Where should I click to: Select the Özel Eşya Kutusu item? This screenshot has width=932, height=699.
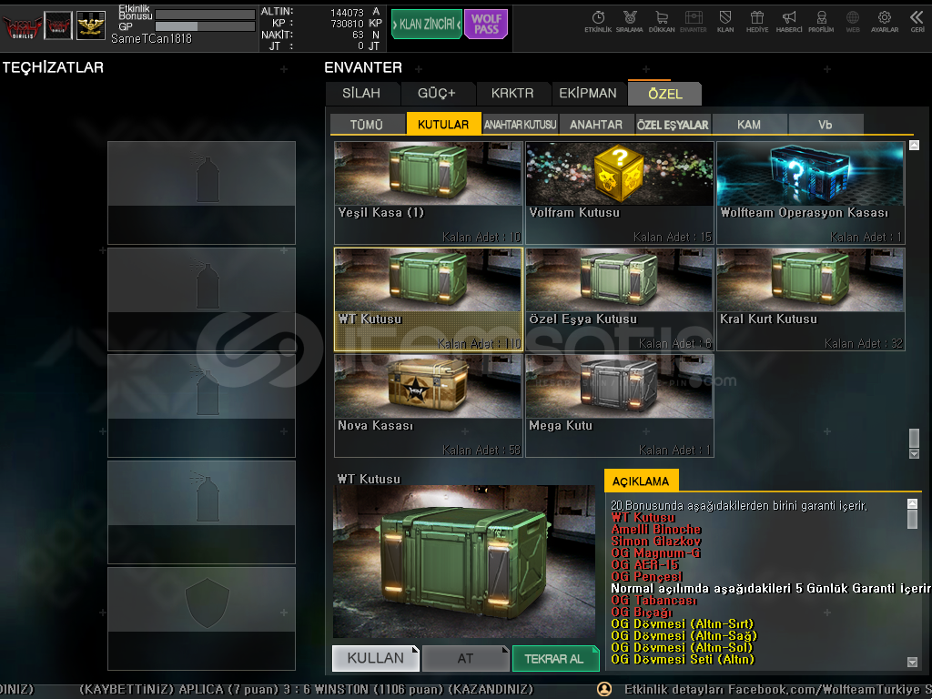pyautogui.click(x=619, y=299)
